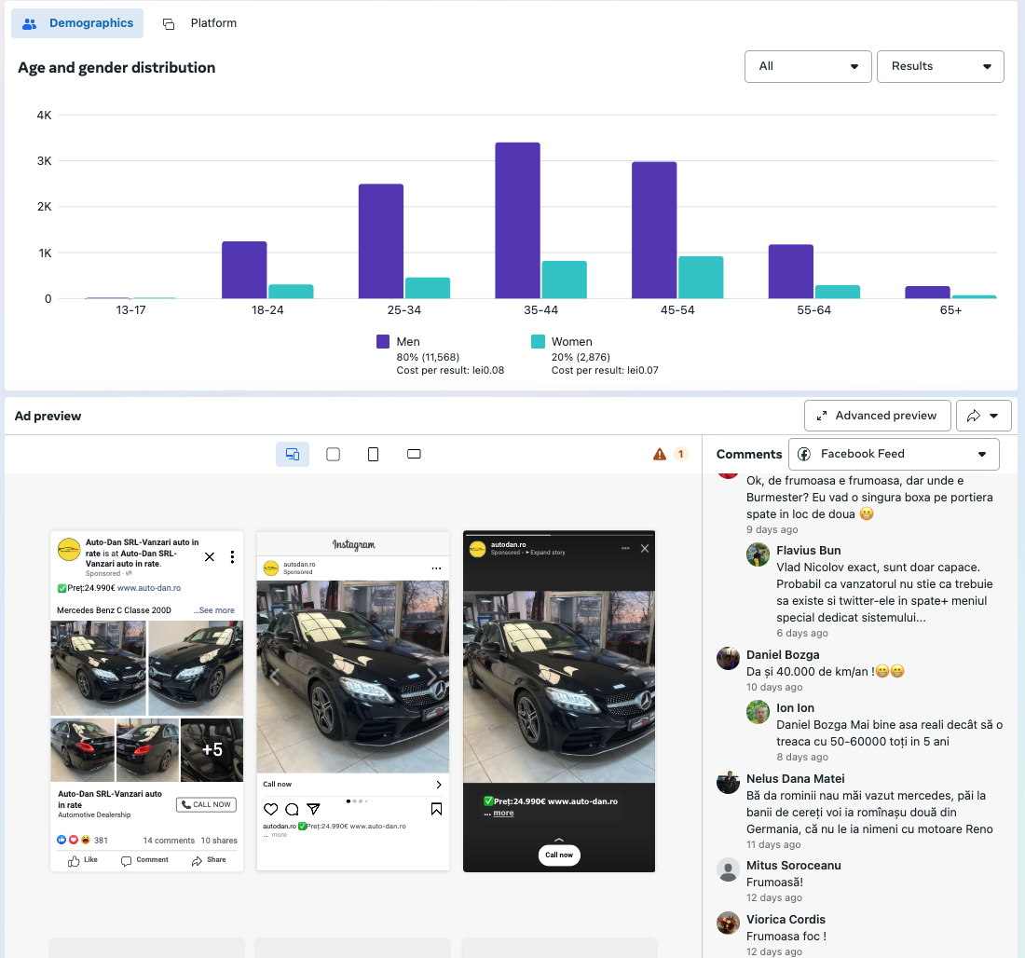1025x958 pixels.
Task: Open the Facebook Feed comments dropdown
Action: tap(893, 454)
